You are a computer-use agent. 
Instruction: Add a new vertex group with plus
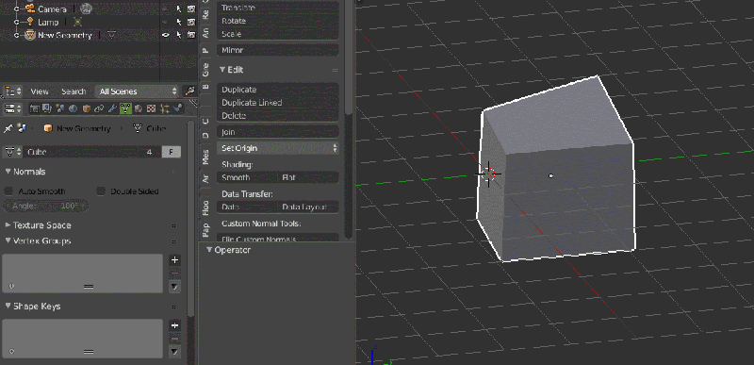click(175, 259)
